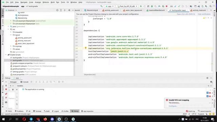Open Project panel gear settings
The image size is (217, 122).
point(69,10)
